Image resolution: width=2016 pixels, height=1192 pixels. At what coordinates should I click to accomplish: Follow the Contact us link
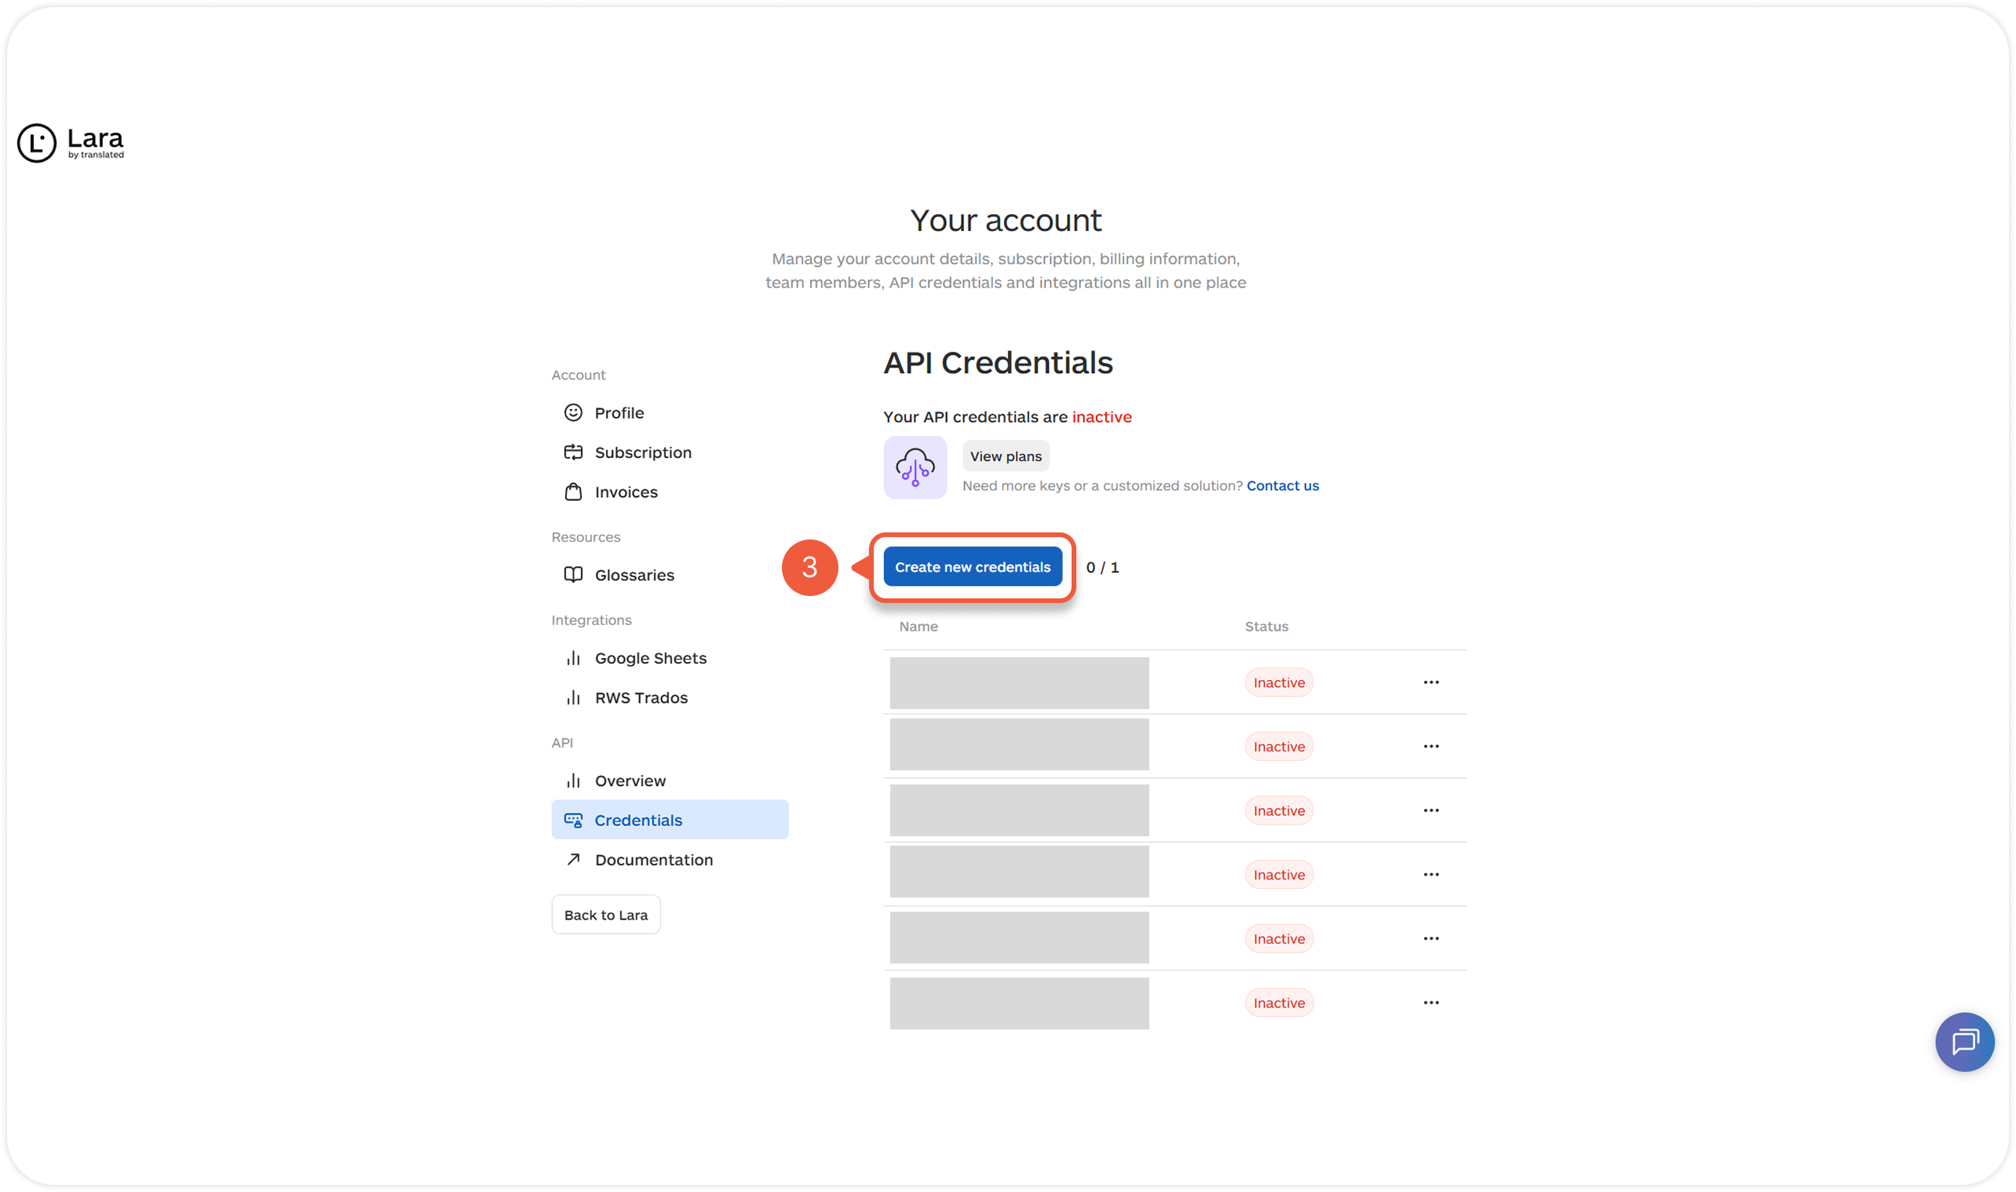click(1282, 486)
